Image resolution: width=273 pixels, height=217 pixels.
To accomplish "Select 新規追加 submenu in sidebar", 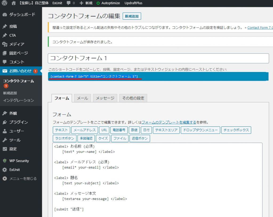I will 10,93.
